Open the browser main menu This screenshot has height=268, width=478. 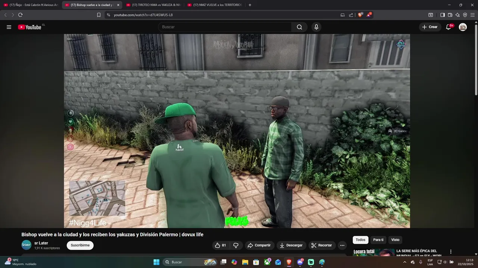pos(472,15)
